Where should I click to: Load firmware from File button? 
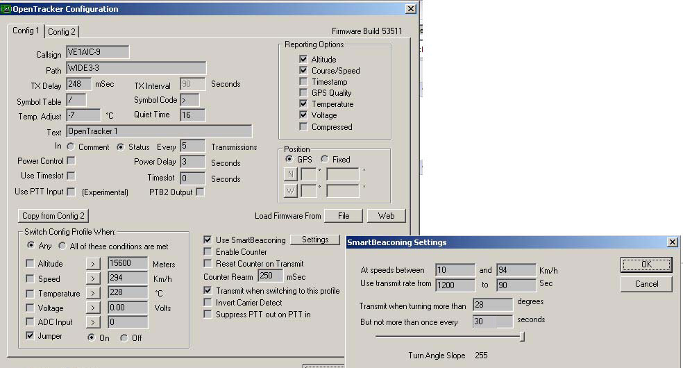click(344, 215)
